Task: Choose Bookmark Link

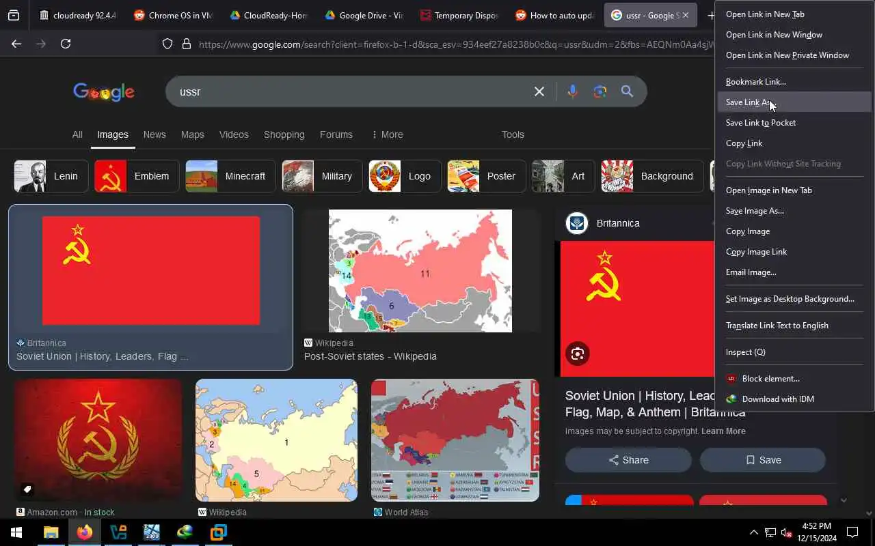Action: (794, 82)
